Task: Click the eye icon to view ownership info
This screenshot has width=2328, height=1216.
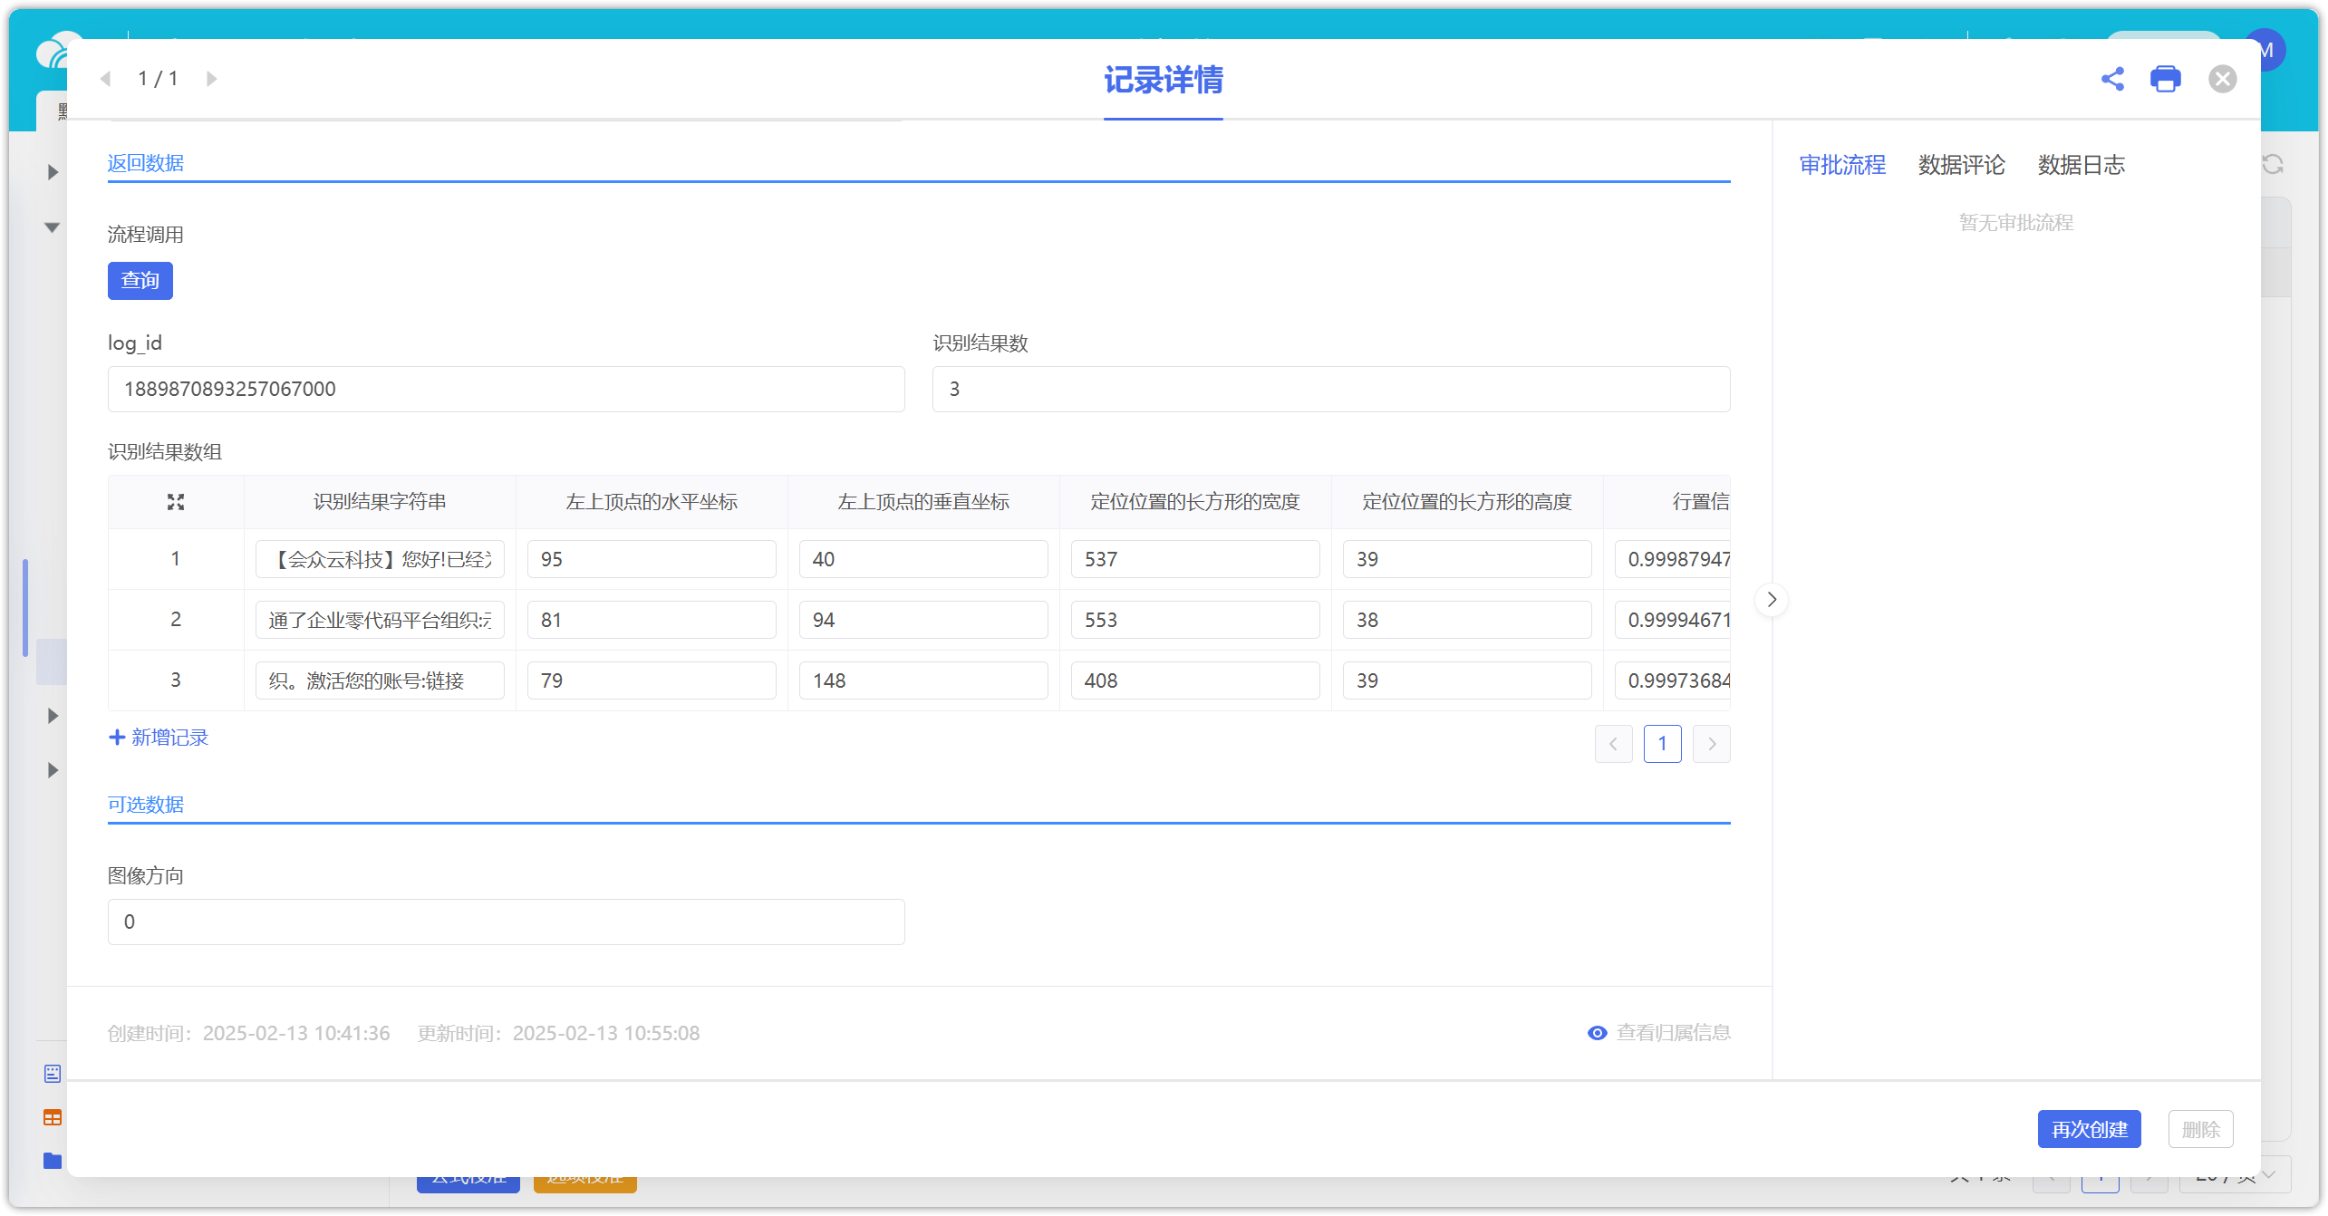Action: point(1597,1033)
